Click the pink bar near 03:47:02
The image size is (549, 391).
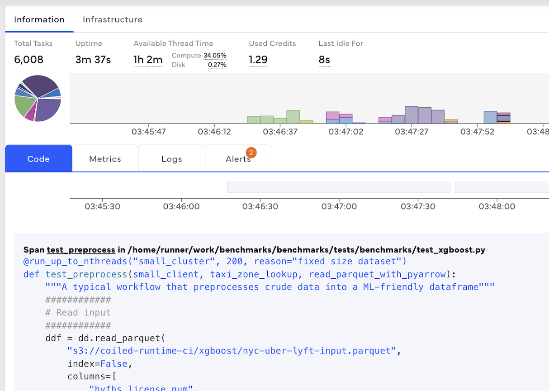click(x=332, y=116)
